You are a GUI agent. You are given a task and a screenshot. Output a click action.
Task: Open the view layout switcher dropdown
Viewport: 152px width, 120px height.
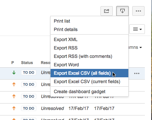coord(137,29)
